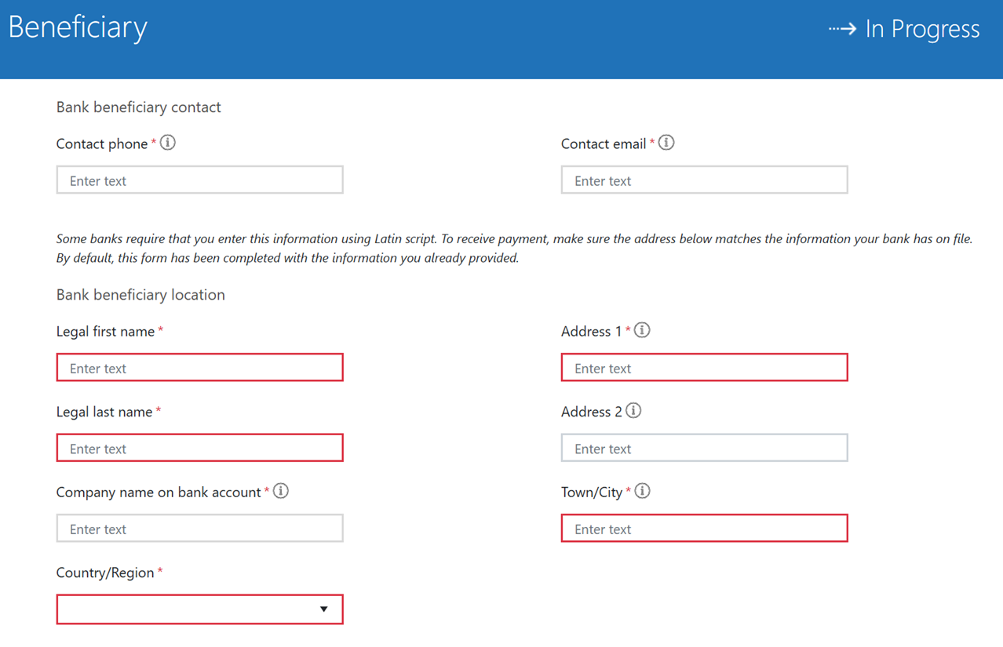This screenshot has height=647, width=1003.
Task: Click the arrow icon beside In Progress
Action: coord(842,30)
